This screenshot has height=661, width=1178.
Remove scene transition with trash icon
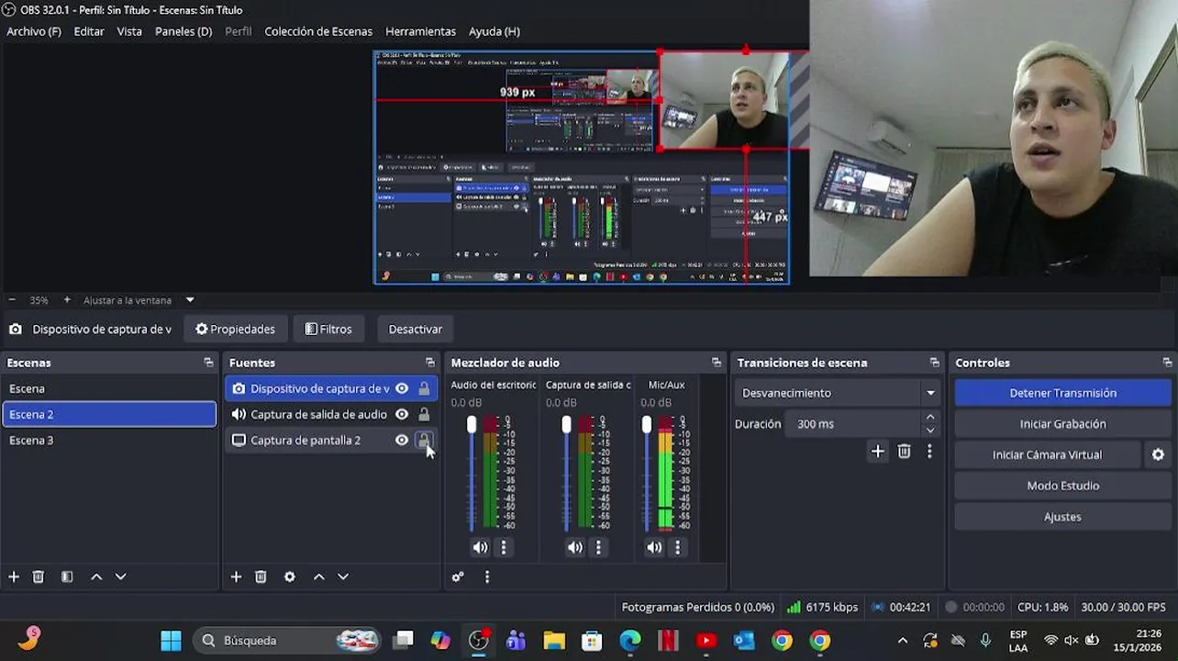905,451
